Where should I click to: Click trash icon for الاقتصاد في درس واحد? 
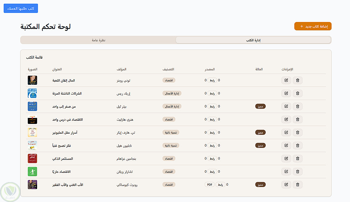pyautogui.click(x=297, y=120)
